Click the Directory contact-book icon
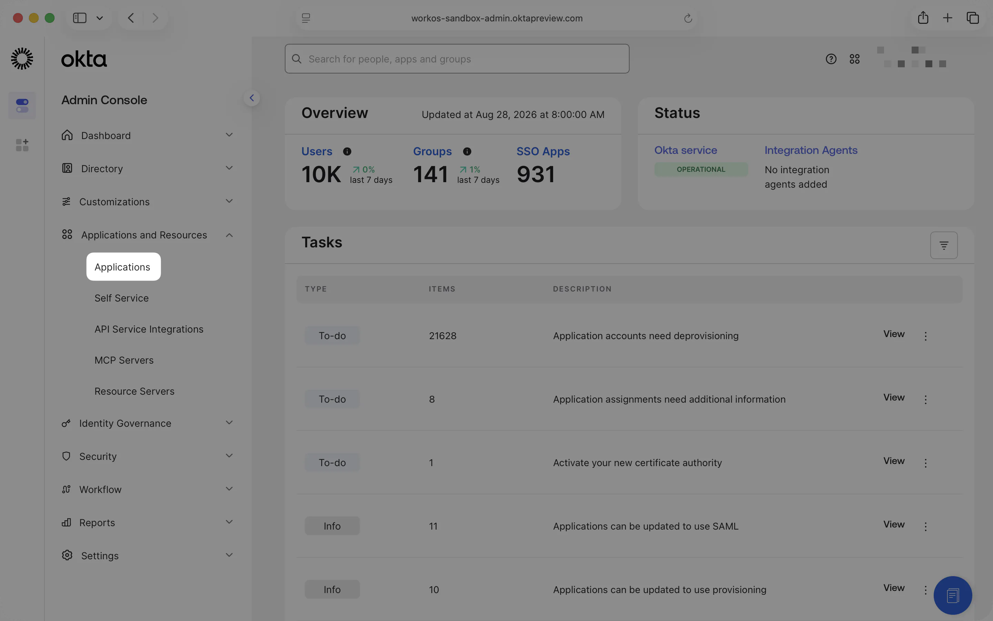Image resolution: width=993 pixels, height=621 pixels. (x=67, y=168)
